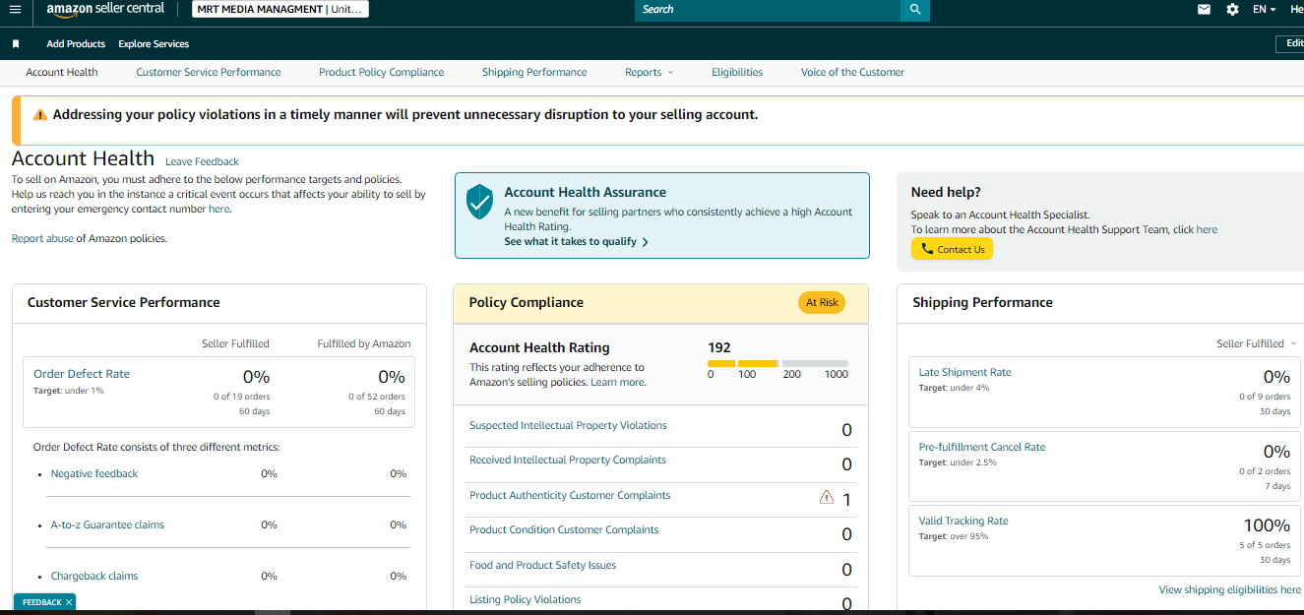The height and width of the screenshot is (615, 1304).
Task: Click the Leave Feedback link
Action: (202, 161)
